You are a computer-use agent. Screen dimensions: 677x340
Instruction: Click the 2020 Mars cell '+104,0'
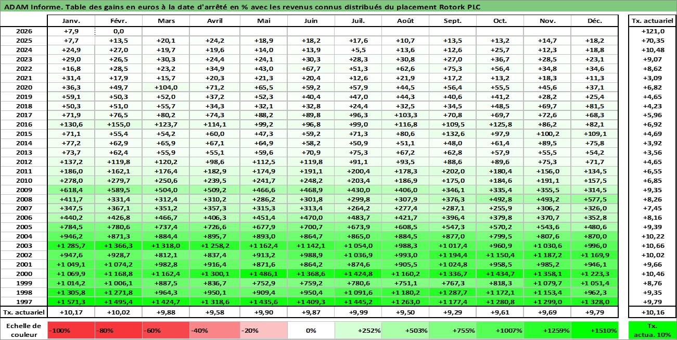pyautogui.click(x=167, y=87)
